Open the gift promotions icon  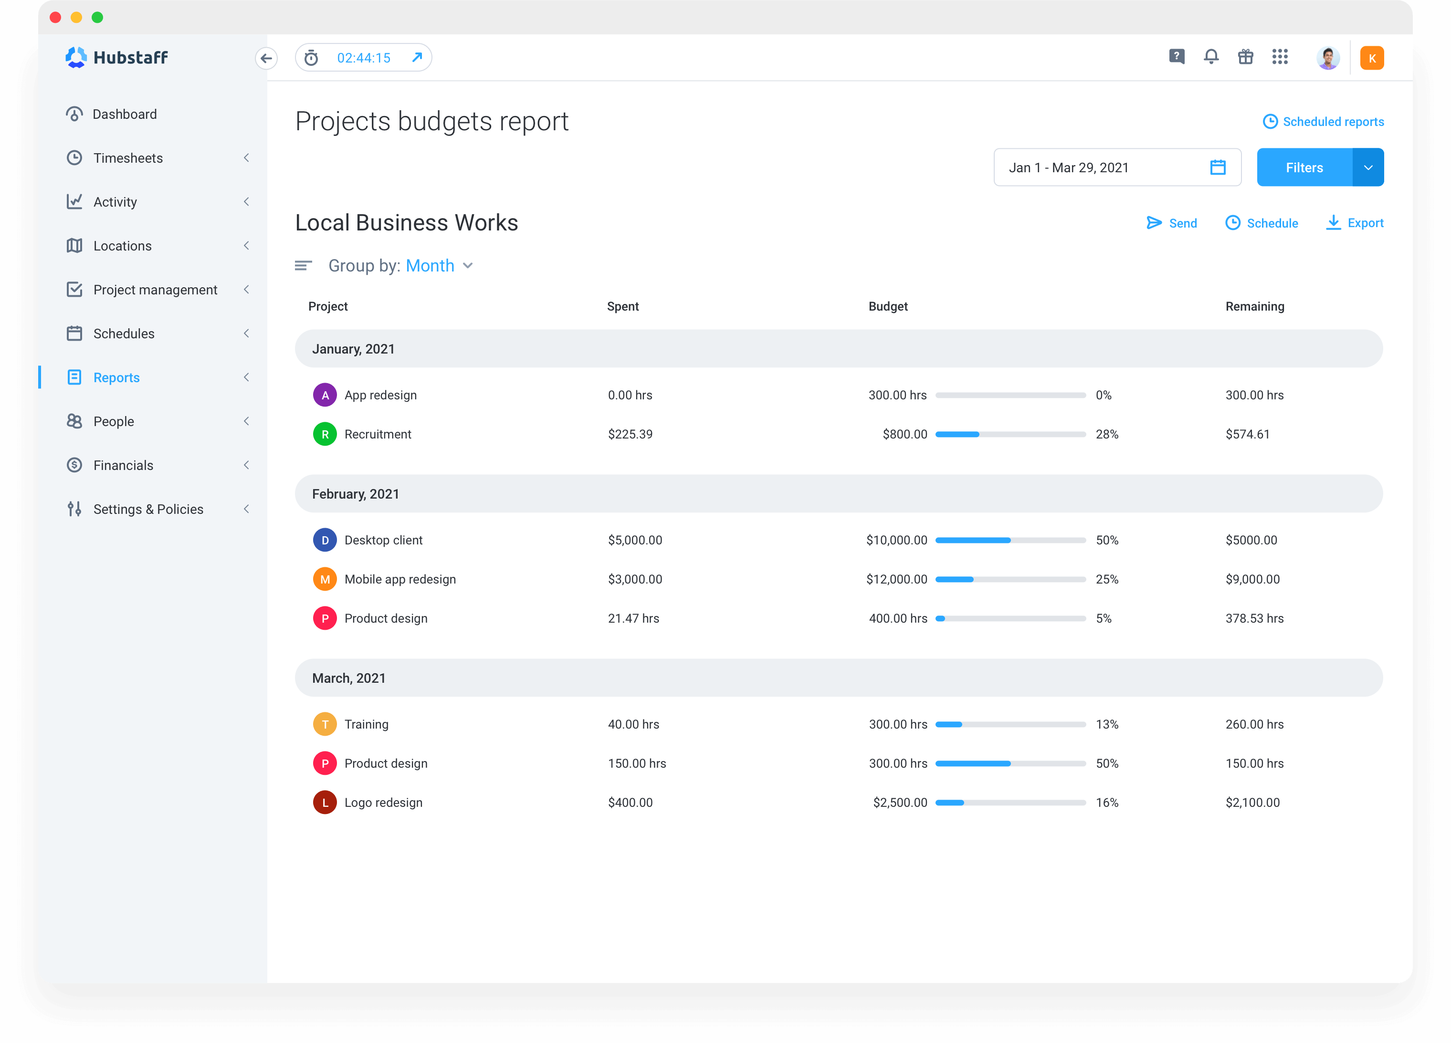[x=1246, y=57]
